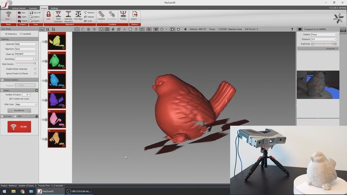Viewport: 347px width, 195px height.
Task: Expand the After Scan Align dropdown
Action: [x=26, y=104]
